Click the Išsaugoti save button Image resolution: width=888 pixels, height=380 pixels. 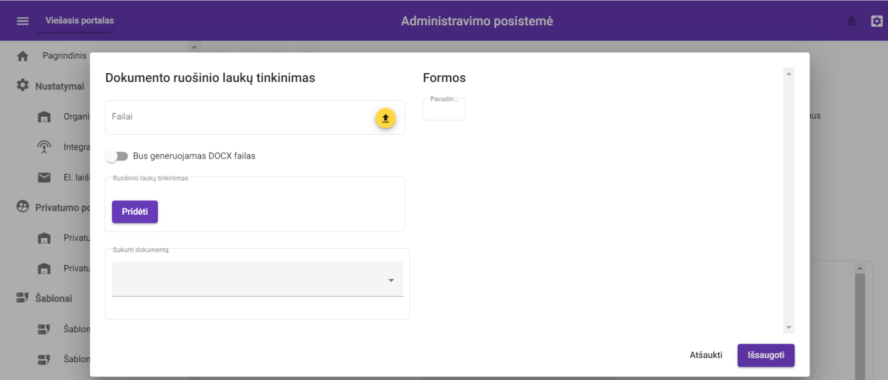point(766,355)
